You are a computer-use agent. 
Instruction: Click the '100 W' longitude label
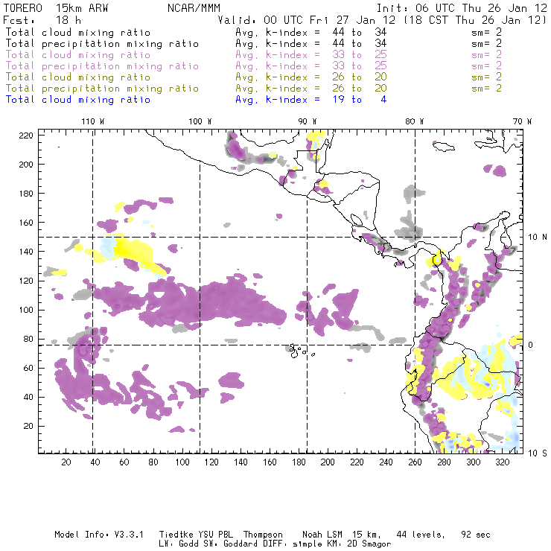[200, 121]
